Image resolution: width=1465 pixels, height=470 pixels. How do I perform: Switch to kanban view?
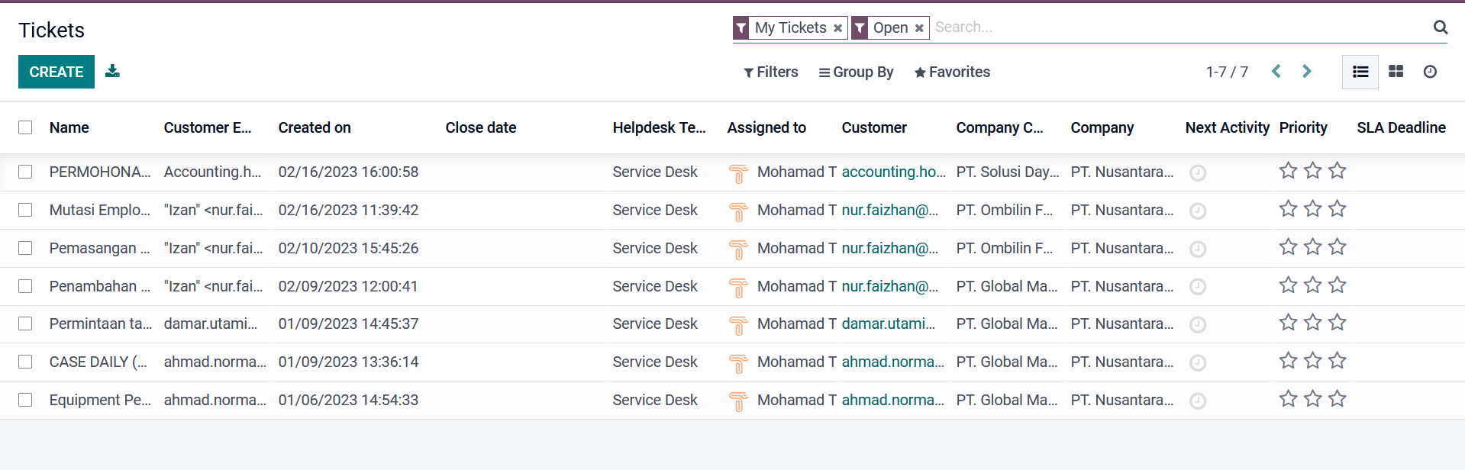click(1396, 72)
